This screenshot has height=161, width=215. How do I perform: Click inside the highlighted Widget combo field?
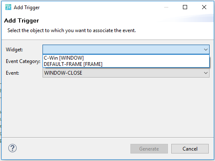tap(126, 50)
